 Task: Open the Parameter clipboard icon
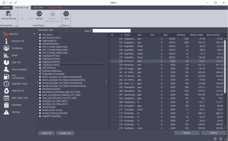[x=6, y=105]
